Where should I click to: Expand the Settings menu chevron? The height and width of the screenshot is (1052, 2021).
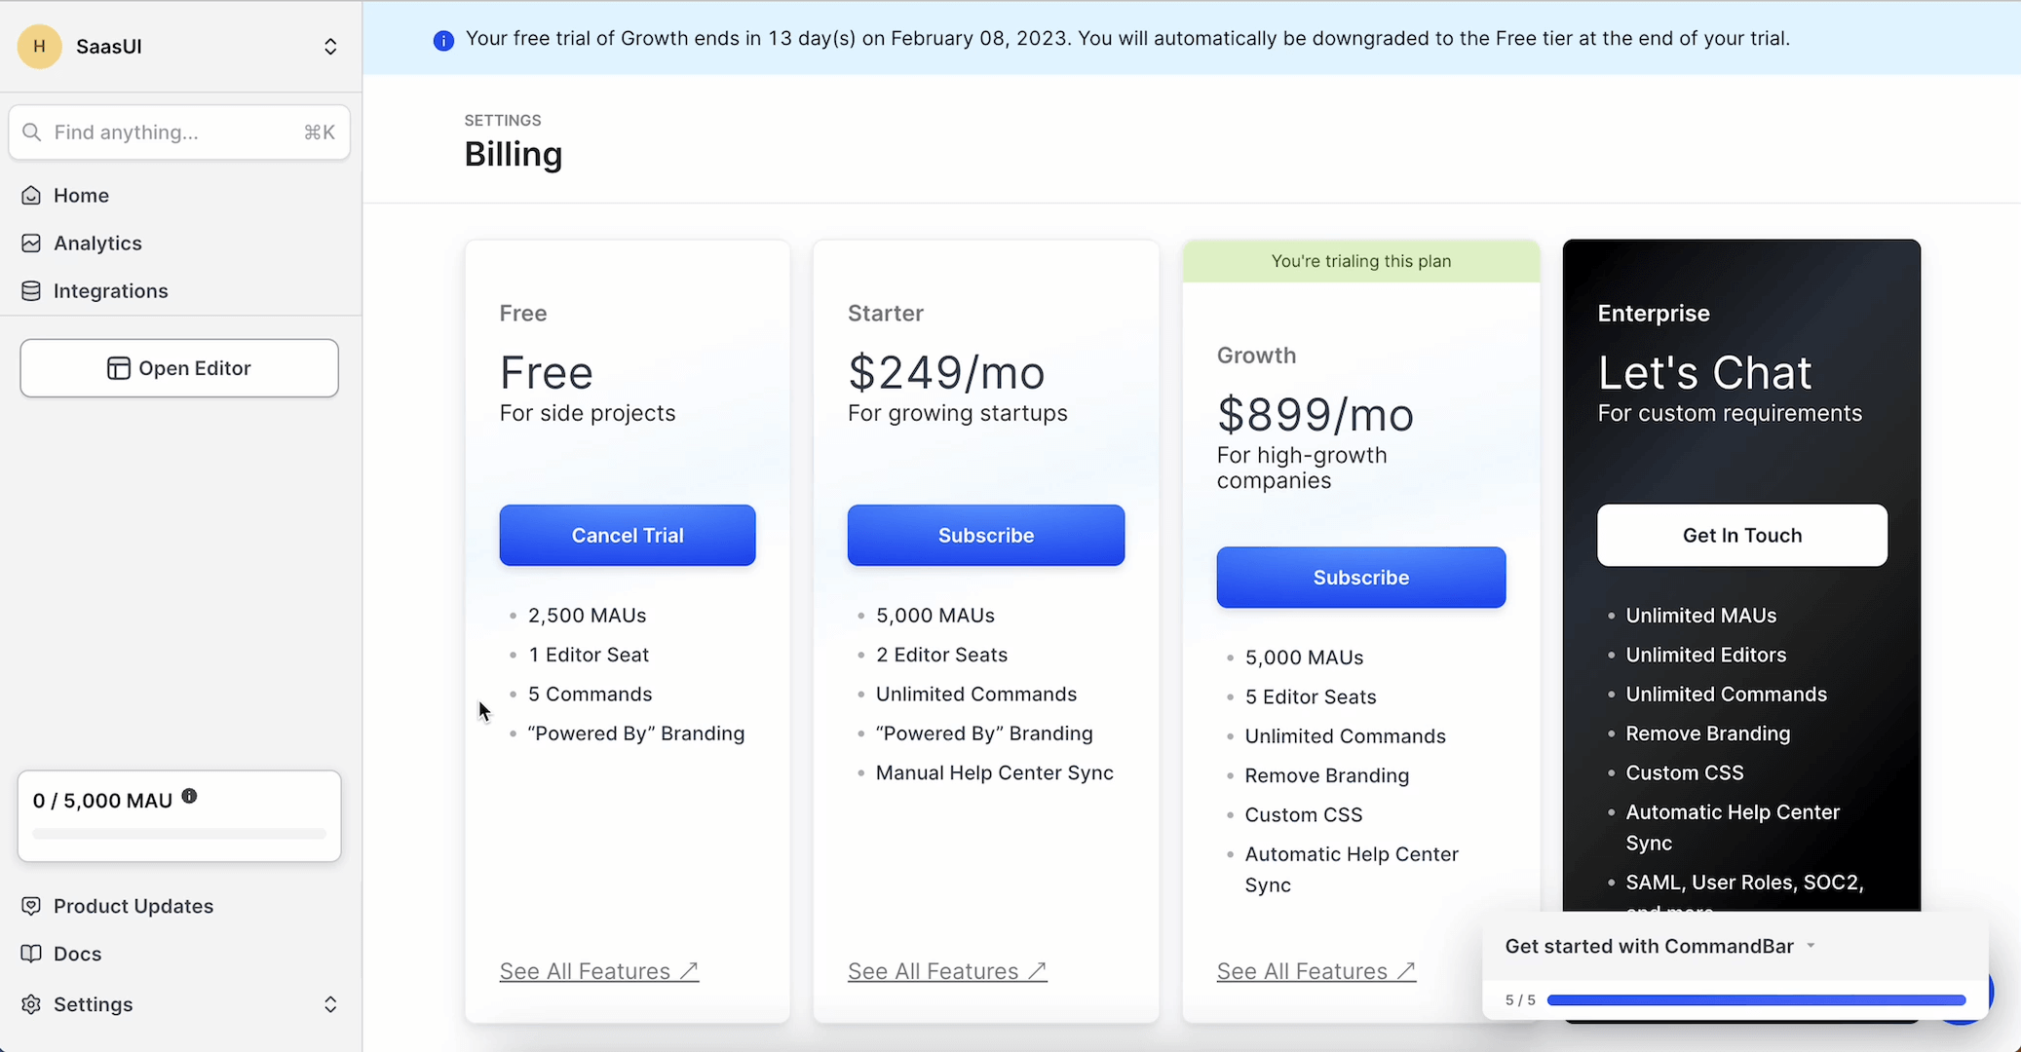[x=330, y=1004]
